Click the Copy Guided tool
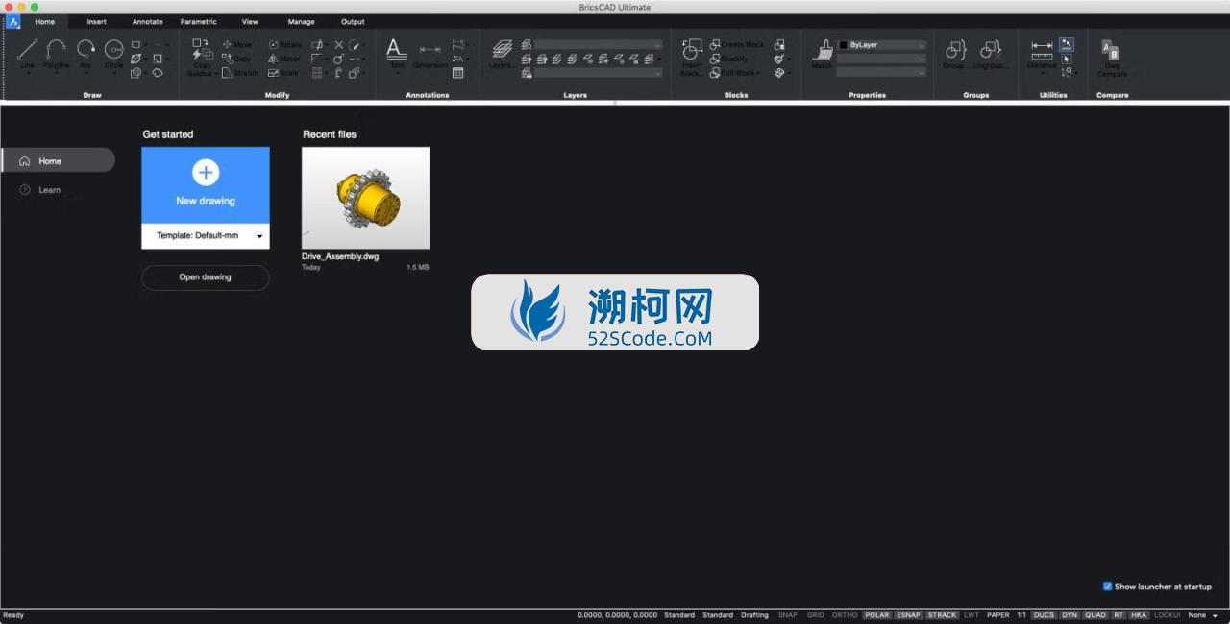The image size is (1230, 624). [x=201, y=57]
